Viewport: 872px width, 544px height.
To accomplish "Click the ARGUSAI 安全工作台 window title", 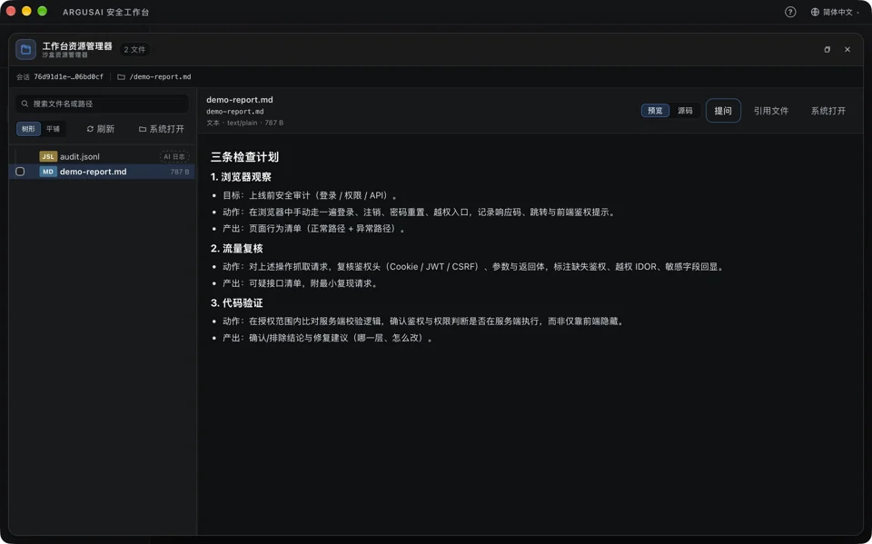I will [x=105, y=12].
